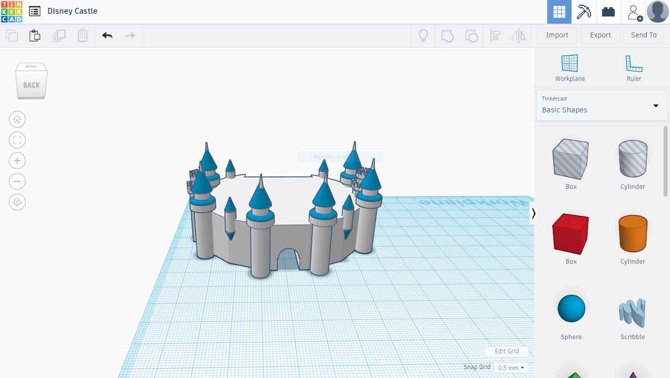
Task: Click the Home view button
Action: click(17, 119)
